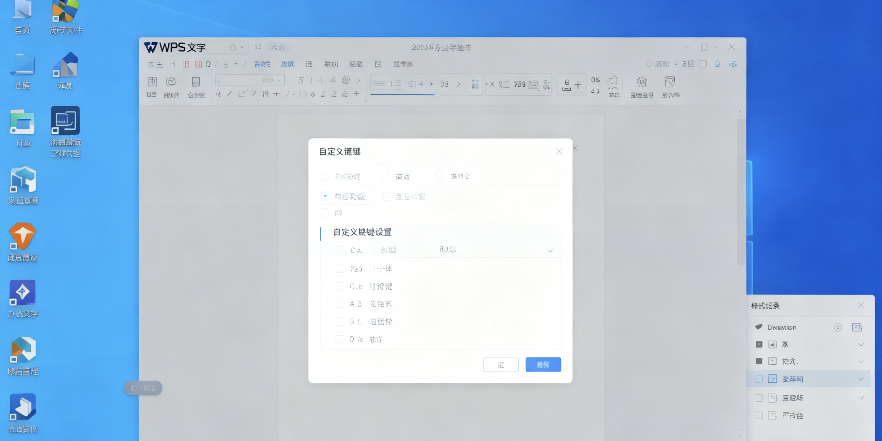Expand the highlighted style entry in 样式记录 panel
This screenshot has width=882, height=441.
point(861,379)
